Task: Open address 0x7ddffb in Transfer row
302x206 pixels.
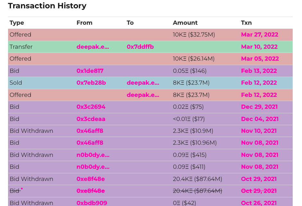Action: [140, 47]
